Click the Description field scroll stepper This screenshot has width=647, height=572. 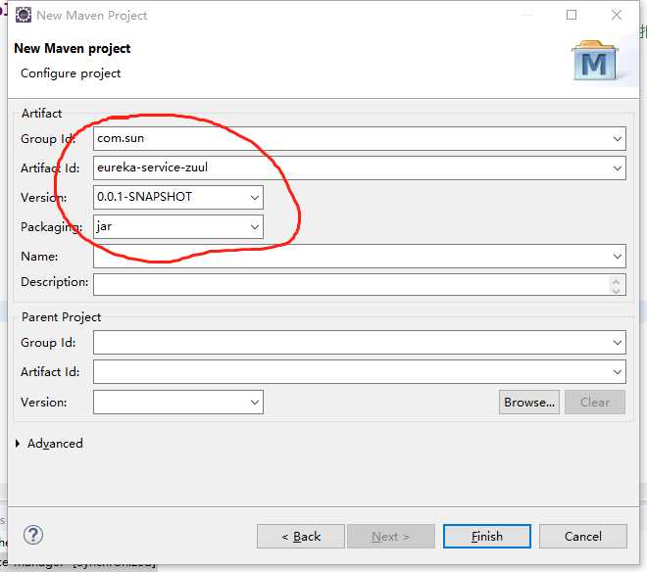click(616, 285)
